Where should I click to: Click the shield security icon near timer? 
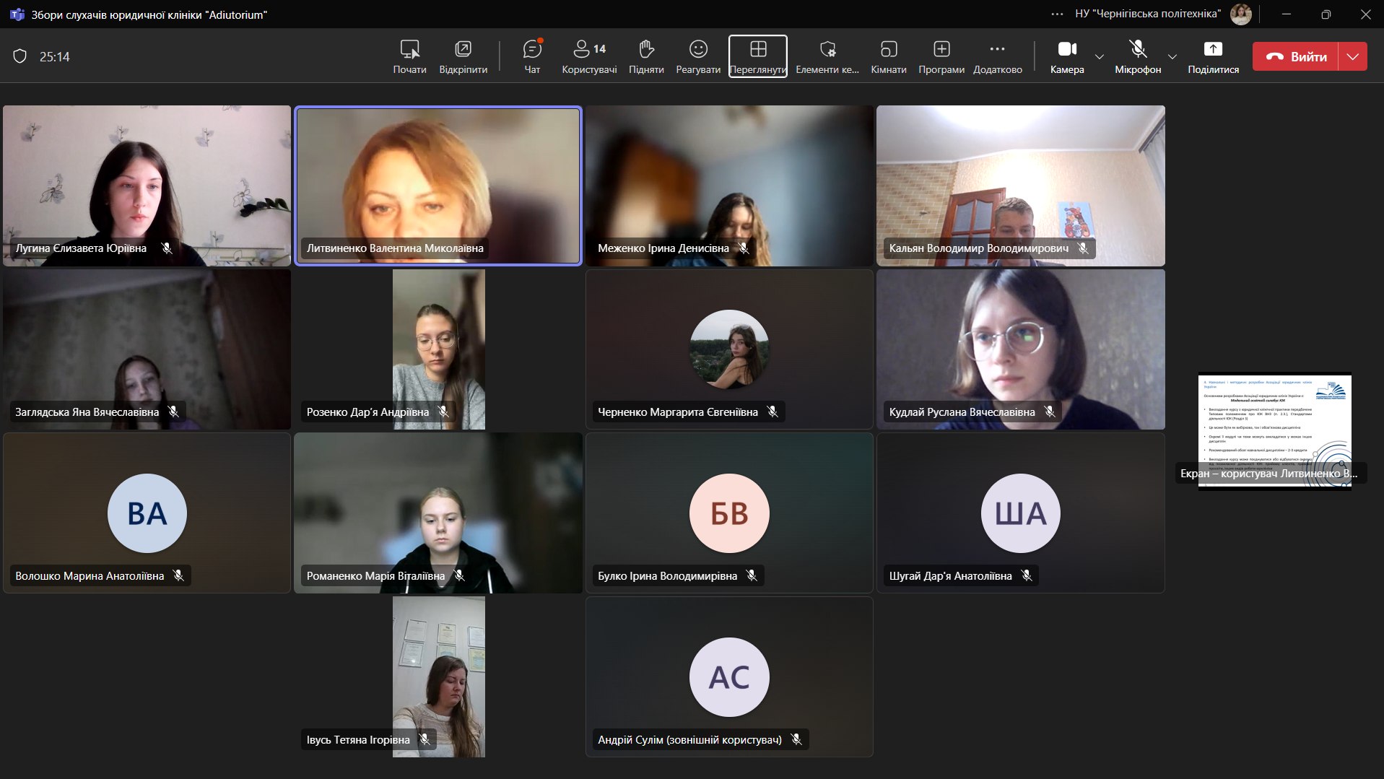tap(20, 56)
